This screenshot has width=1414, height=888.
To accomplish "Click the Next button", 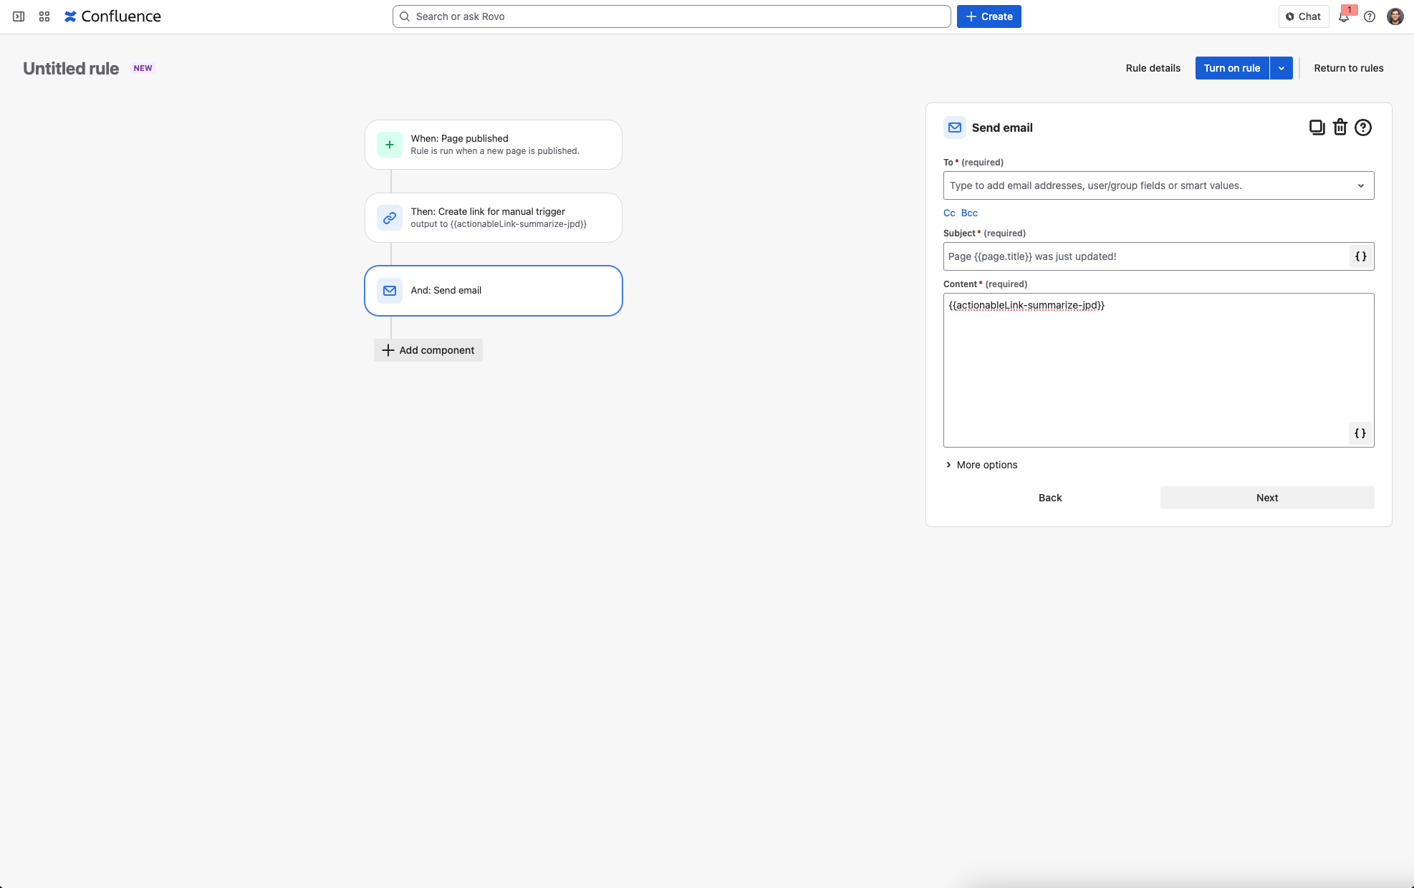I will (1267, 498).
